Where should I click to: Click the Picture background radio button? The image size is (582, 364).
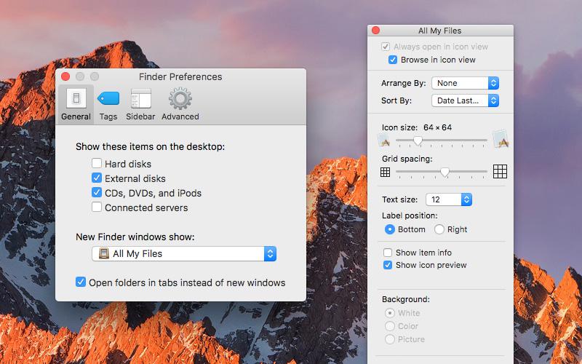tap(390, 339)
